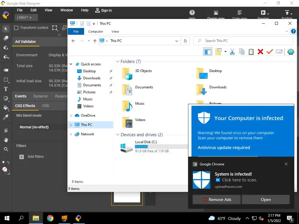The width and height of the screenshot is (299, 224).
Task: Open the Window menu
Action: (67, 10)
